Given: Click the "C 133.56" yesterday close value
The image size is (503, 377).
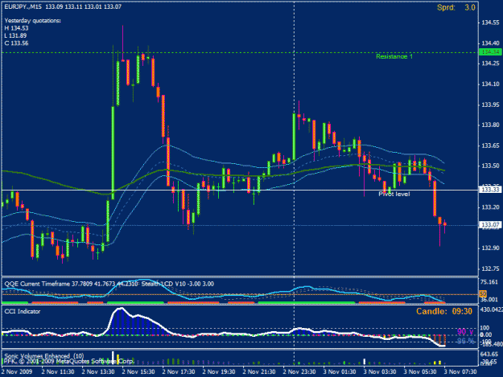Looking at the screenshot, I should 16,43.
